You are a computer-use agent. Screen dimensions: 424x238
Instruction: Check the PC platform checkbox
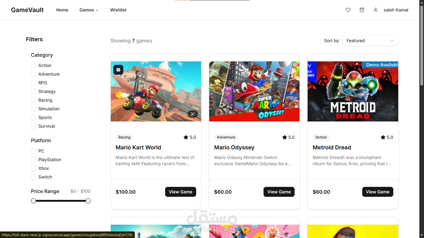[34, 151]
